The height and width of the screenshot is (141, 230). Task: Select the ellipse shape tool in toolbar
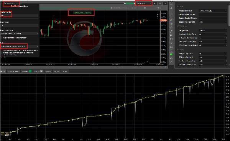coord(171,43)
